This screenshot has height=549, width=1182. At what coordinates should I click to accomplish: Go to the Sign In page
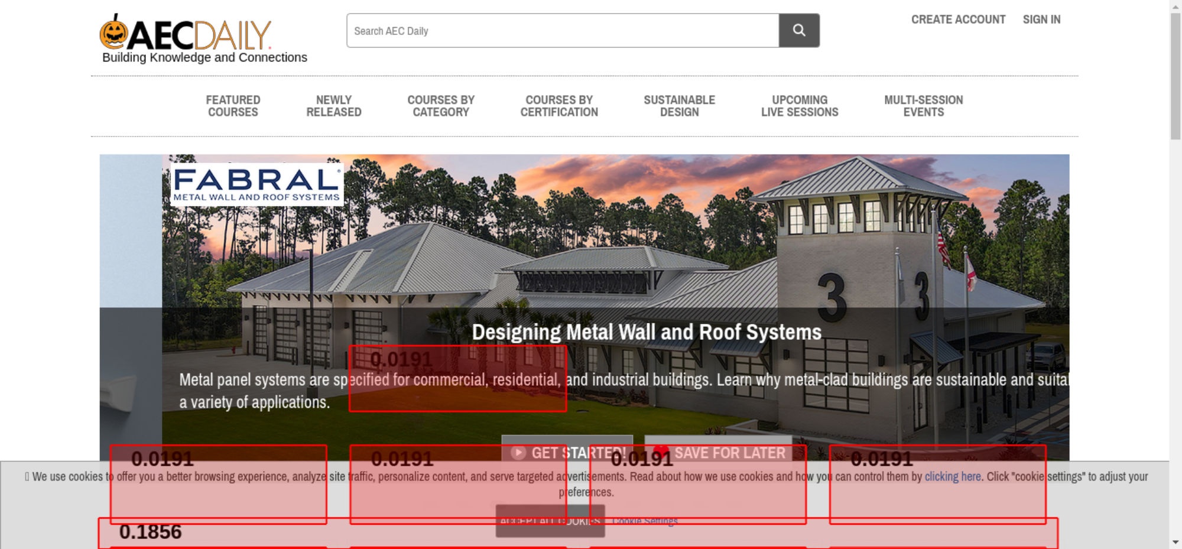click(1041, 20)
